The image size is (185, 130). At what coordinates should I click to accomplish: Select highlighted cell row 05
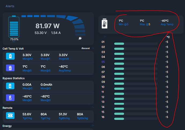[103, 62]
